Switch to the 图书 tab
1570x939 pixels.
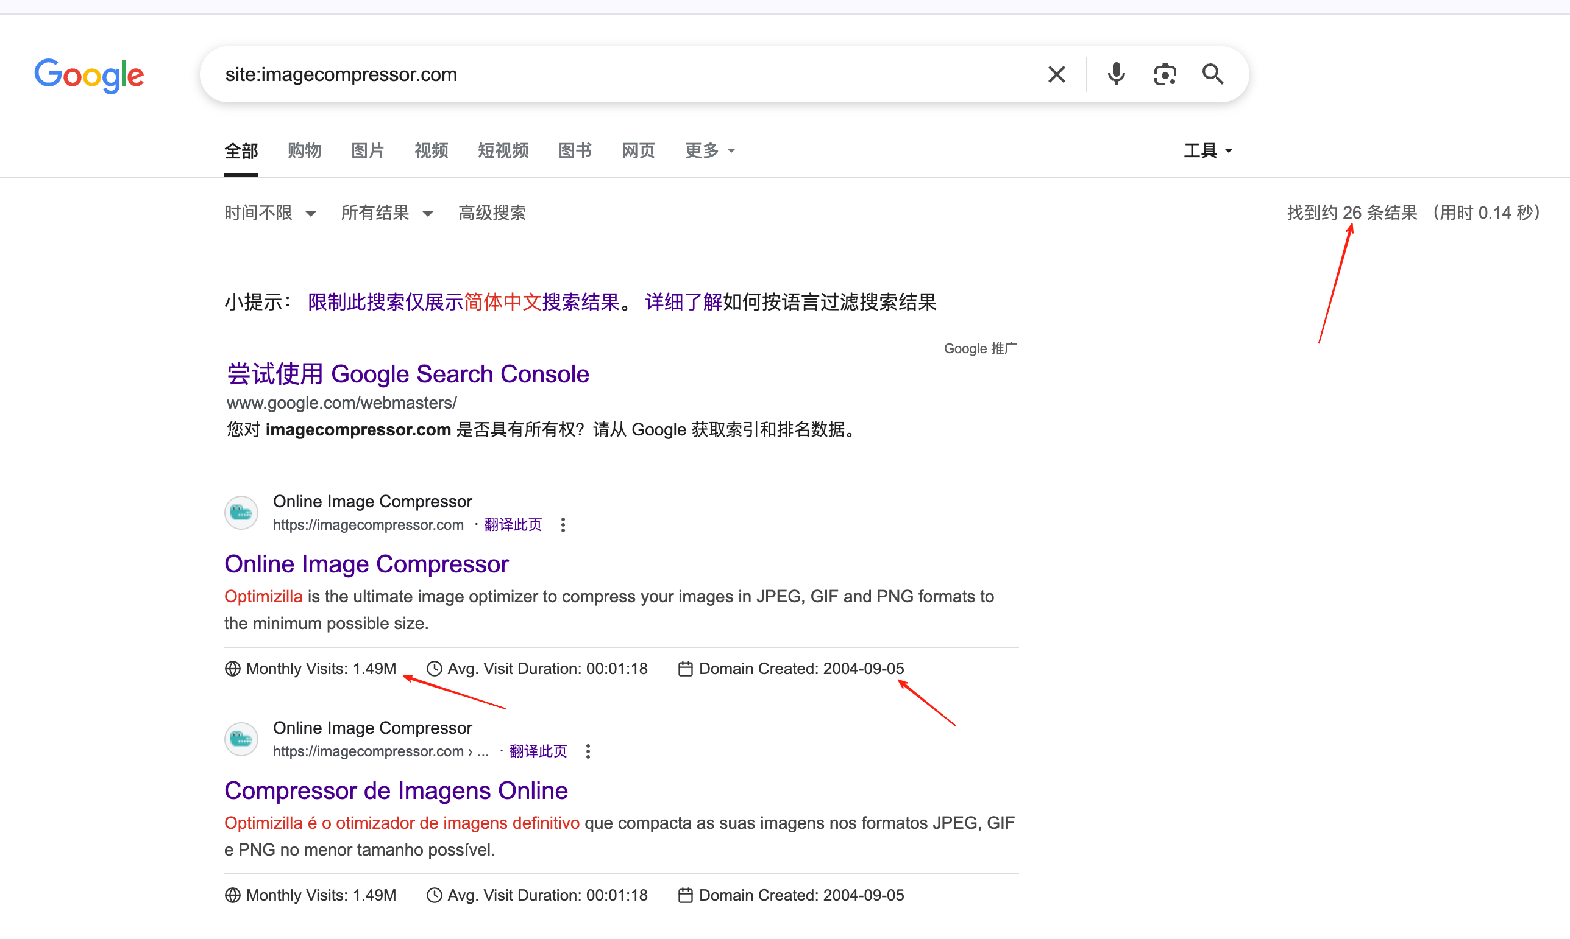(575, 150)
